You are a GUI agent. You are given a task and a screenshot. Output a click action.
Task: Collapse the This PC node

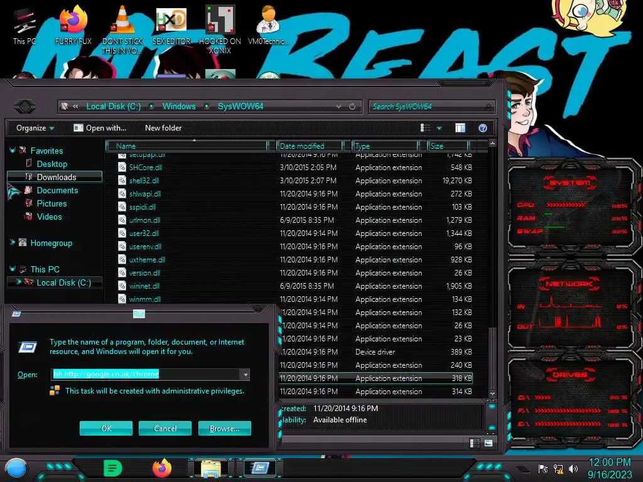(x=13, y=269)
